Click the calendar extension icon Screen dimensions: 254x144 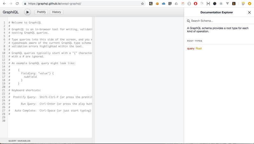(183, 3)
